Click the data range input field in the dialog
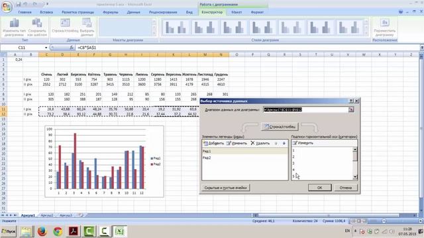The image size is (424, 238). [x=305, y=110]
